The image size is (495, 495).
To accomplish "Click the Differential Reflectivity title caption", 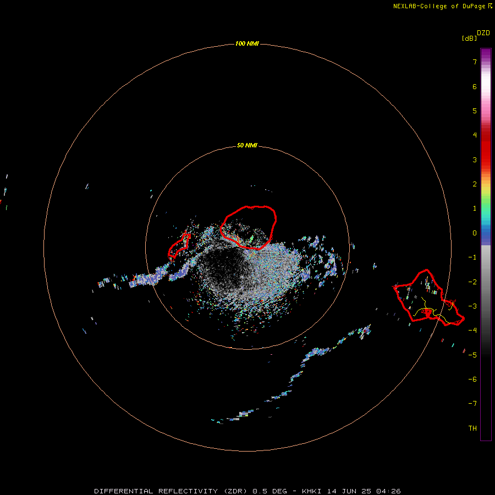I will (247, 491).
